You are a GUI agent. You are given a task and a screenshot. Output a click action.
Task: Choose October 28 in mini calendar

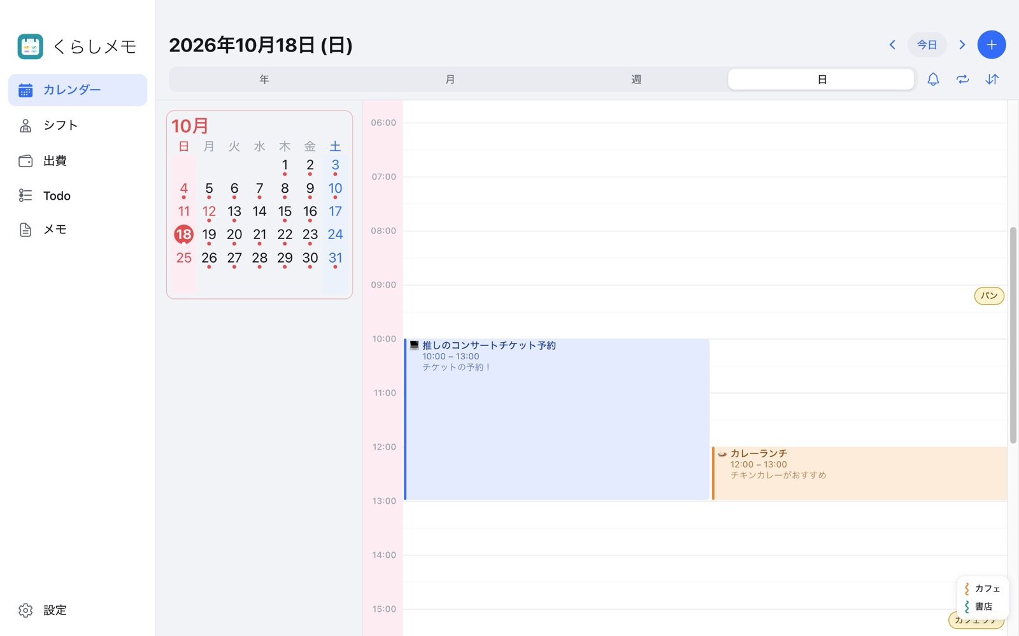(259, 258)
